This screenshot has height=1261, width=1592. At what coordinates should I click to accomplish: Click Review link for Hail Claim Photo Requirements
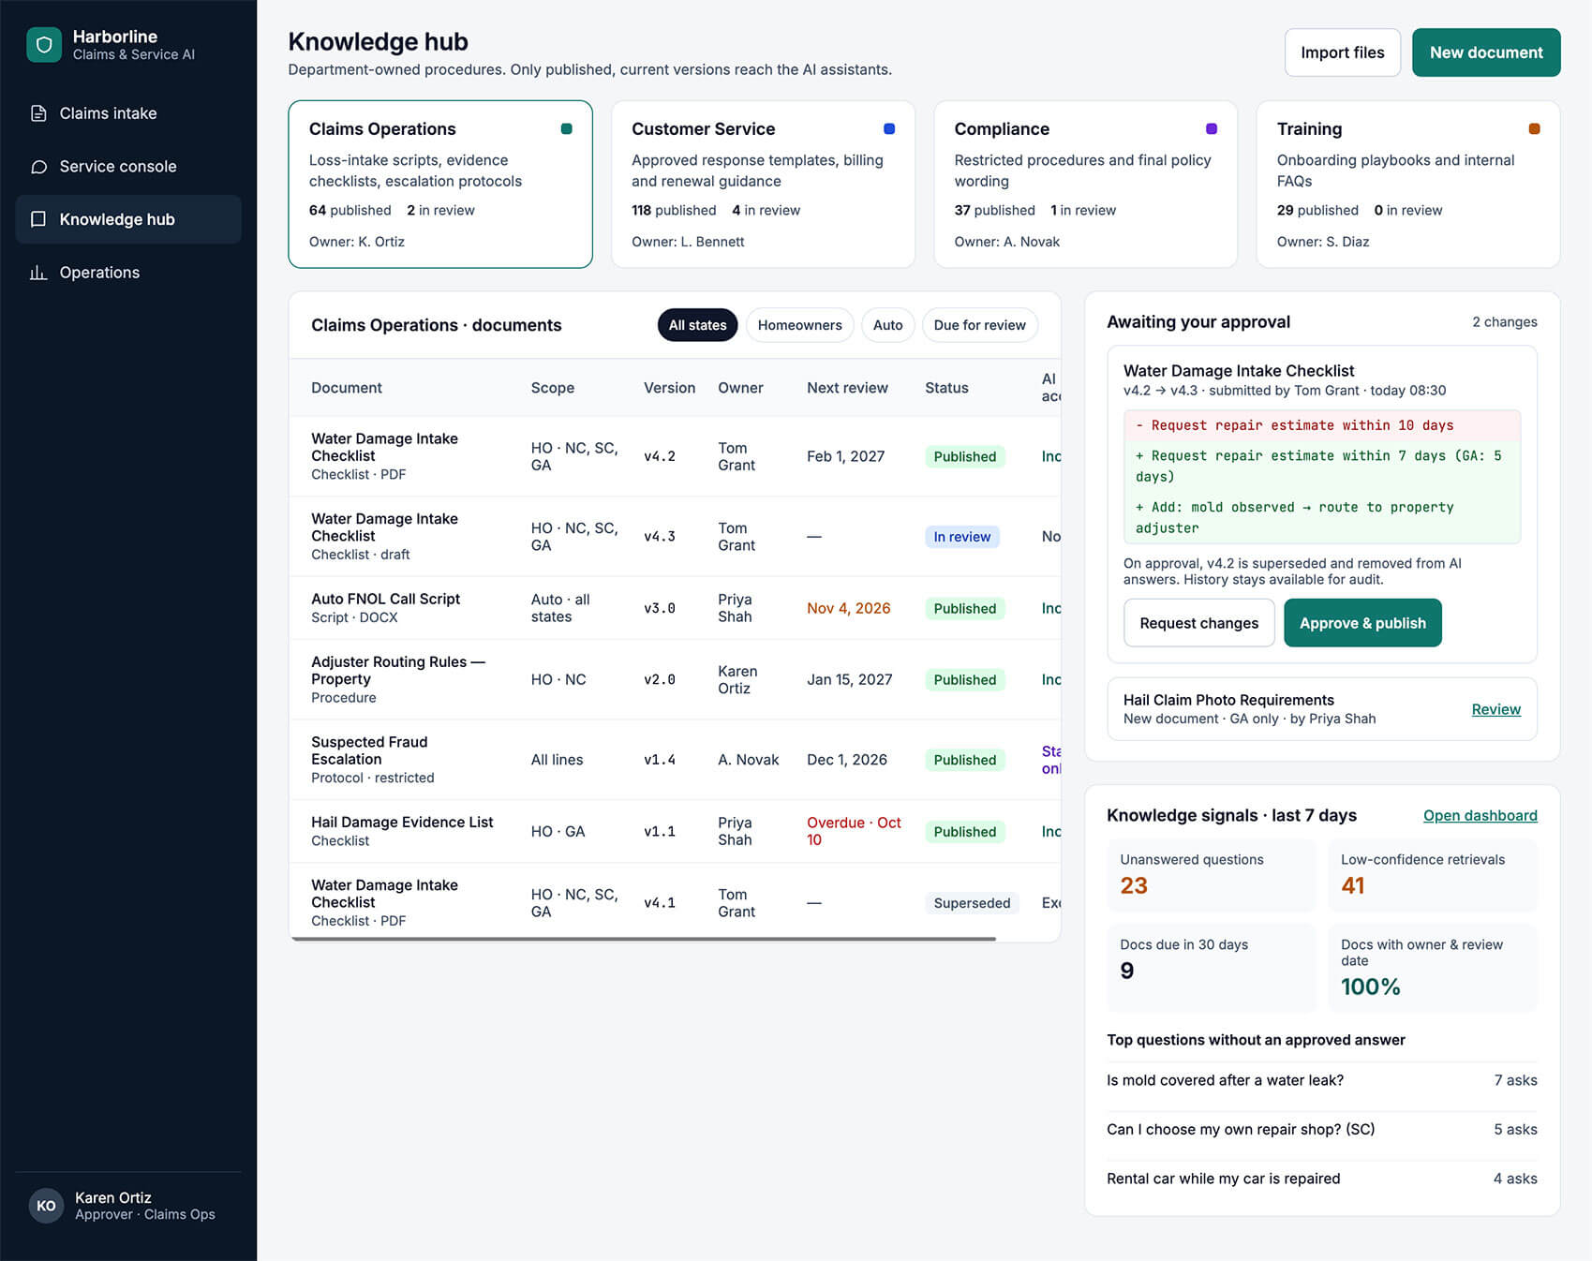point(1495,709)
